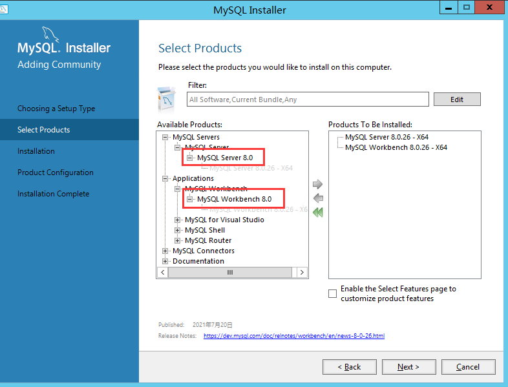Click the Cancel button
Image resolution: width=508 pixels, height=387 pixels.
pos(468,367)
